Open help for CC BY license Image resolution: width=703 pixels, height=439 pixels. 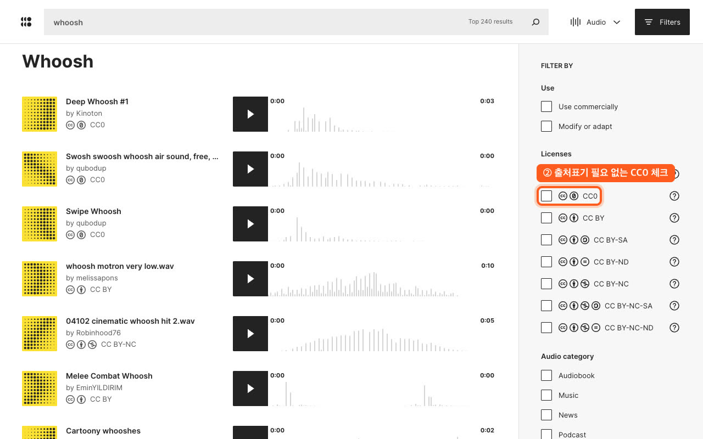[674, 218]
